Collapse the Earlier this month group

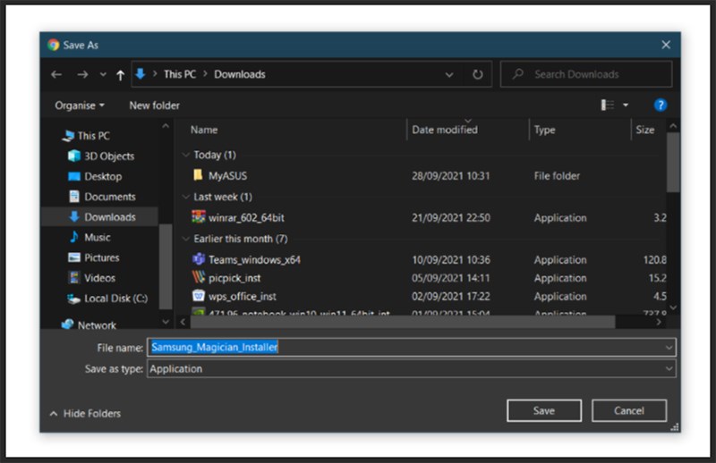pyautogui.click(x=185, y=240)
